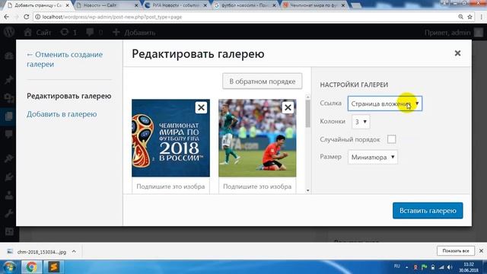Viewport: 487px width, 274px height.
Task: Enable the Случайный порядок checkbox
Action: (391, 139)
